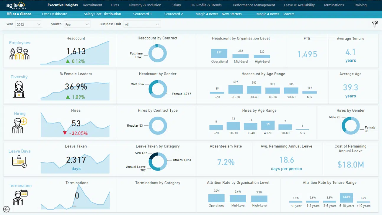The height and width of the screenshot is (215, 382).
Task: Open the filter funnel icon
Action: [x=374, y=24]
